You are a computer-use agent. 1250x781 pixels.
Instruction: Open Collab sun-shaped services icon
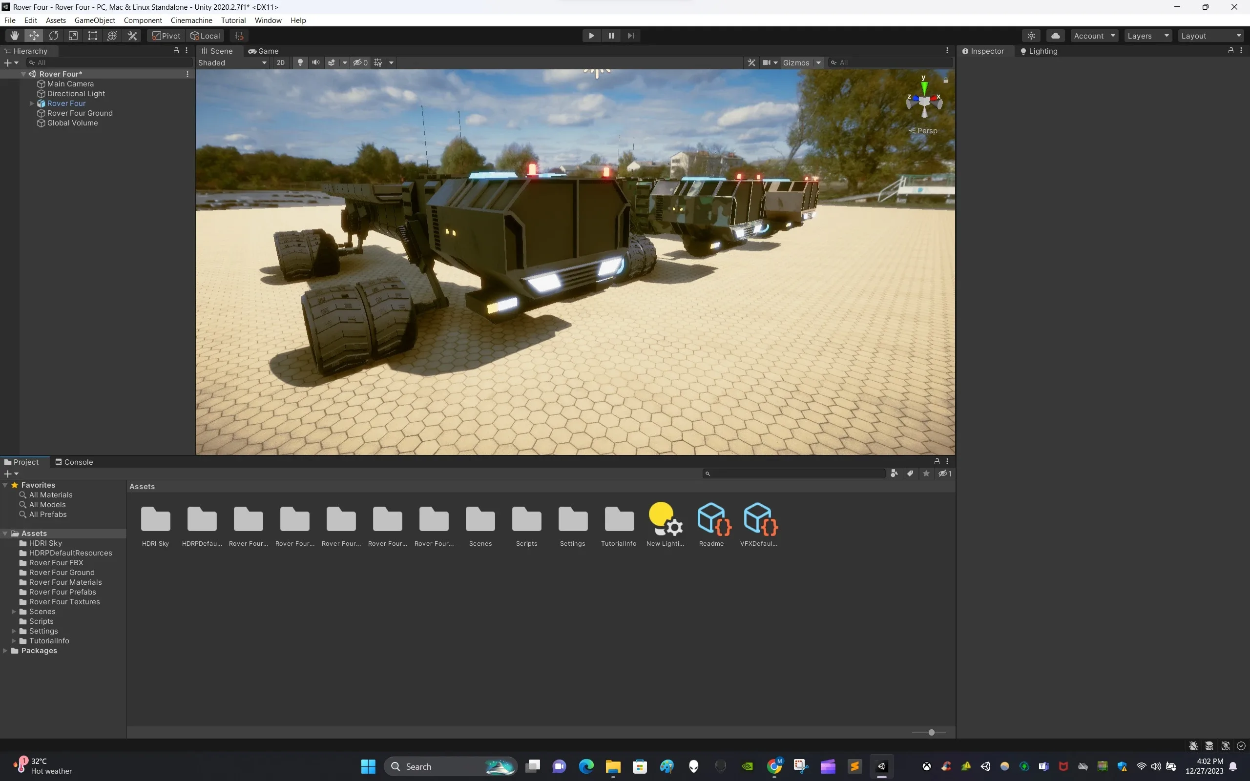pyautogui.click(x=1032, y=36)
